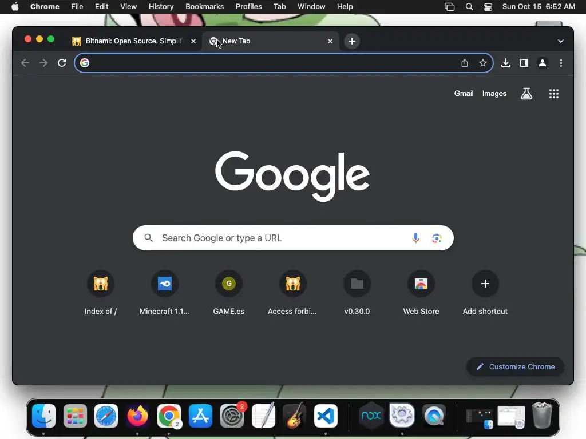Open the GAME.es shortcut

[x=229, y=293]
